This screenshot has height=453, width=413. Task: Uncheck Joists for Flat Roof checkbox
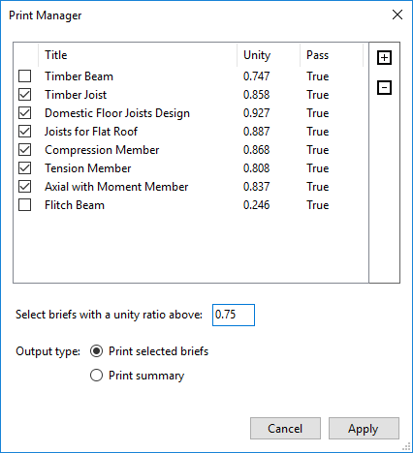[x=25, y=132]
